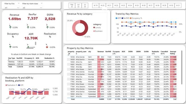Click the Total row revenue 1688M
The width and height of the screenshot is (186, 104).
click(101, 99)
